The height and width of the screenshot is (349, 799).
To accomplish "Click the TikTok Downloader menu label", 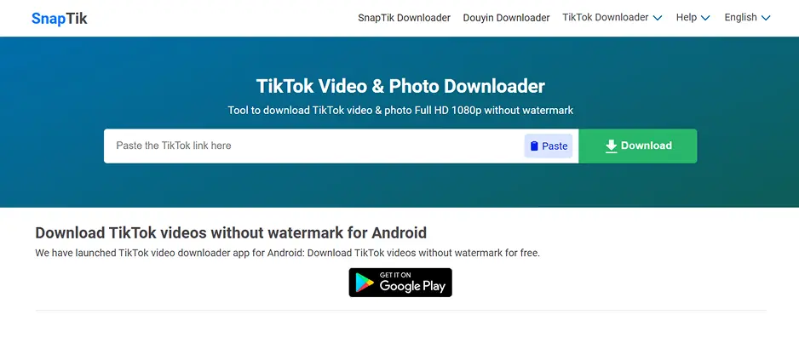I will tap(606, 17).
